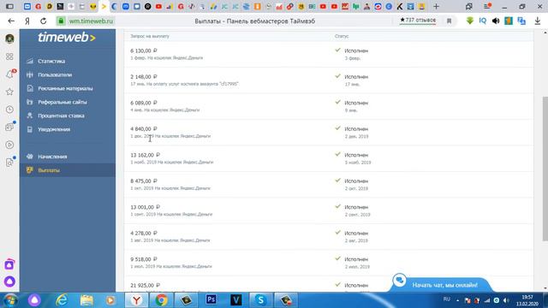Open downloads arrow icon
This screenshot has width=548, height=308.
(538, 21)
